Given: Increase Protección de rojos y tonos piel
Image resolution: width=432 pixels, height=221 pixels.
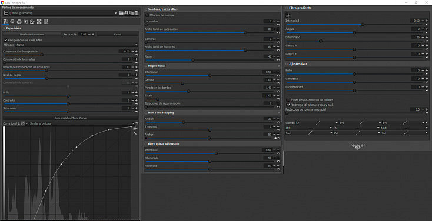Looking at the screenshot, I should (x=427, y=109).
